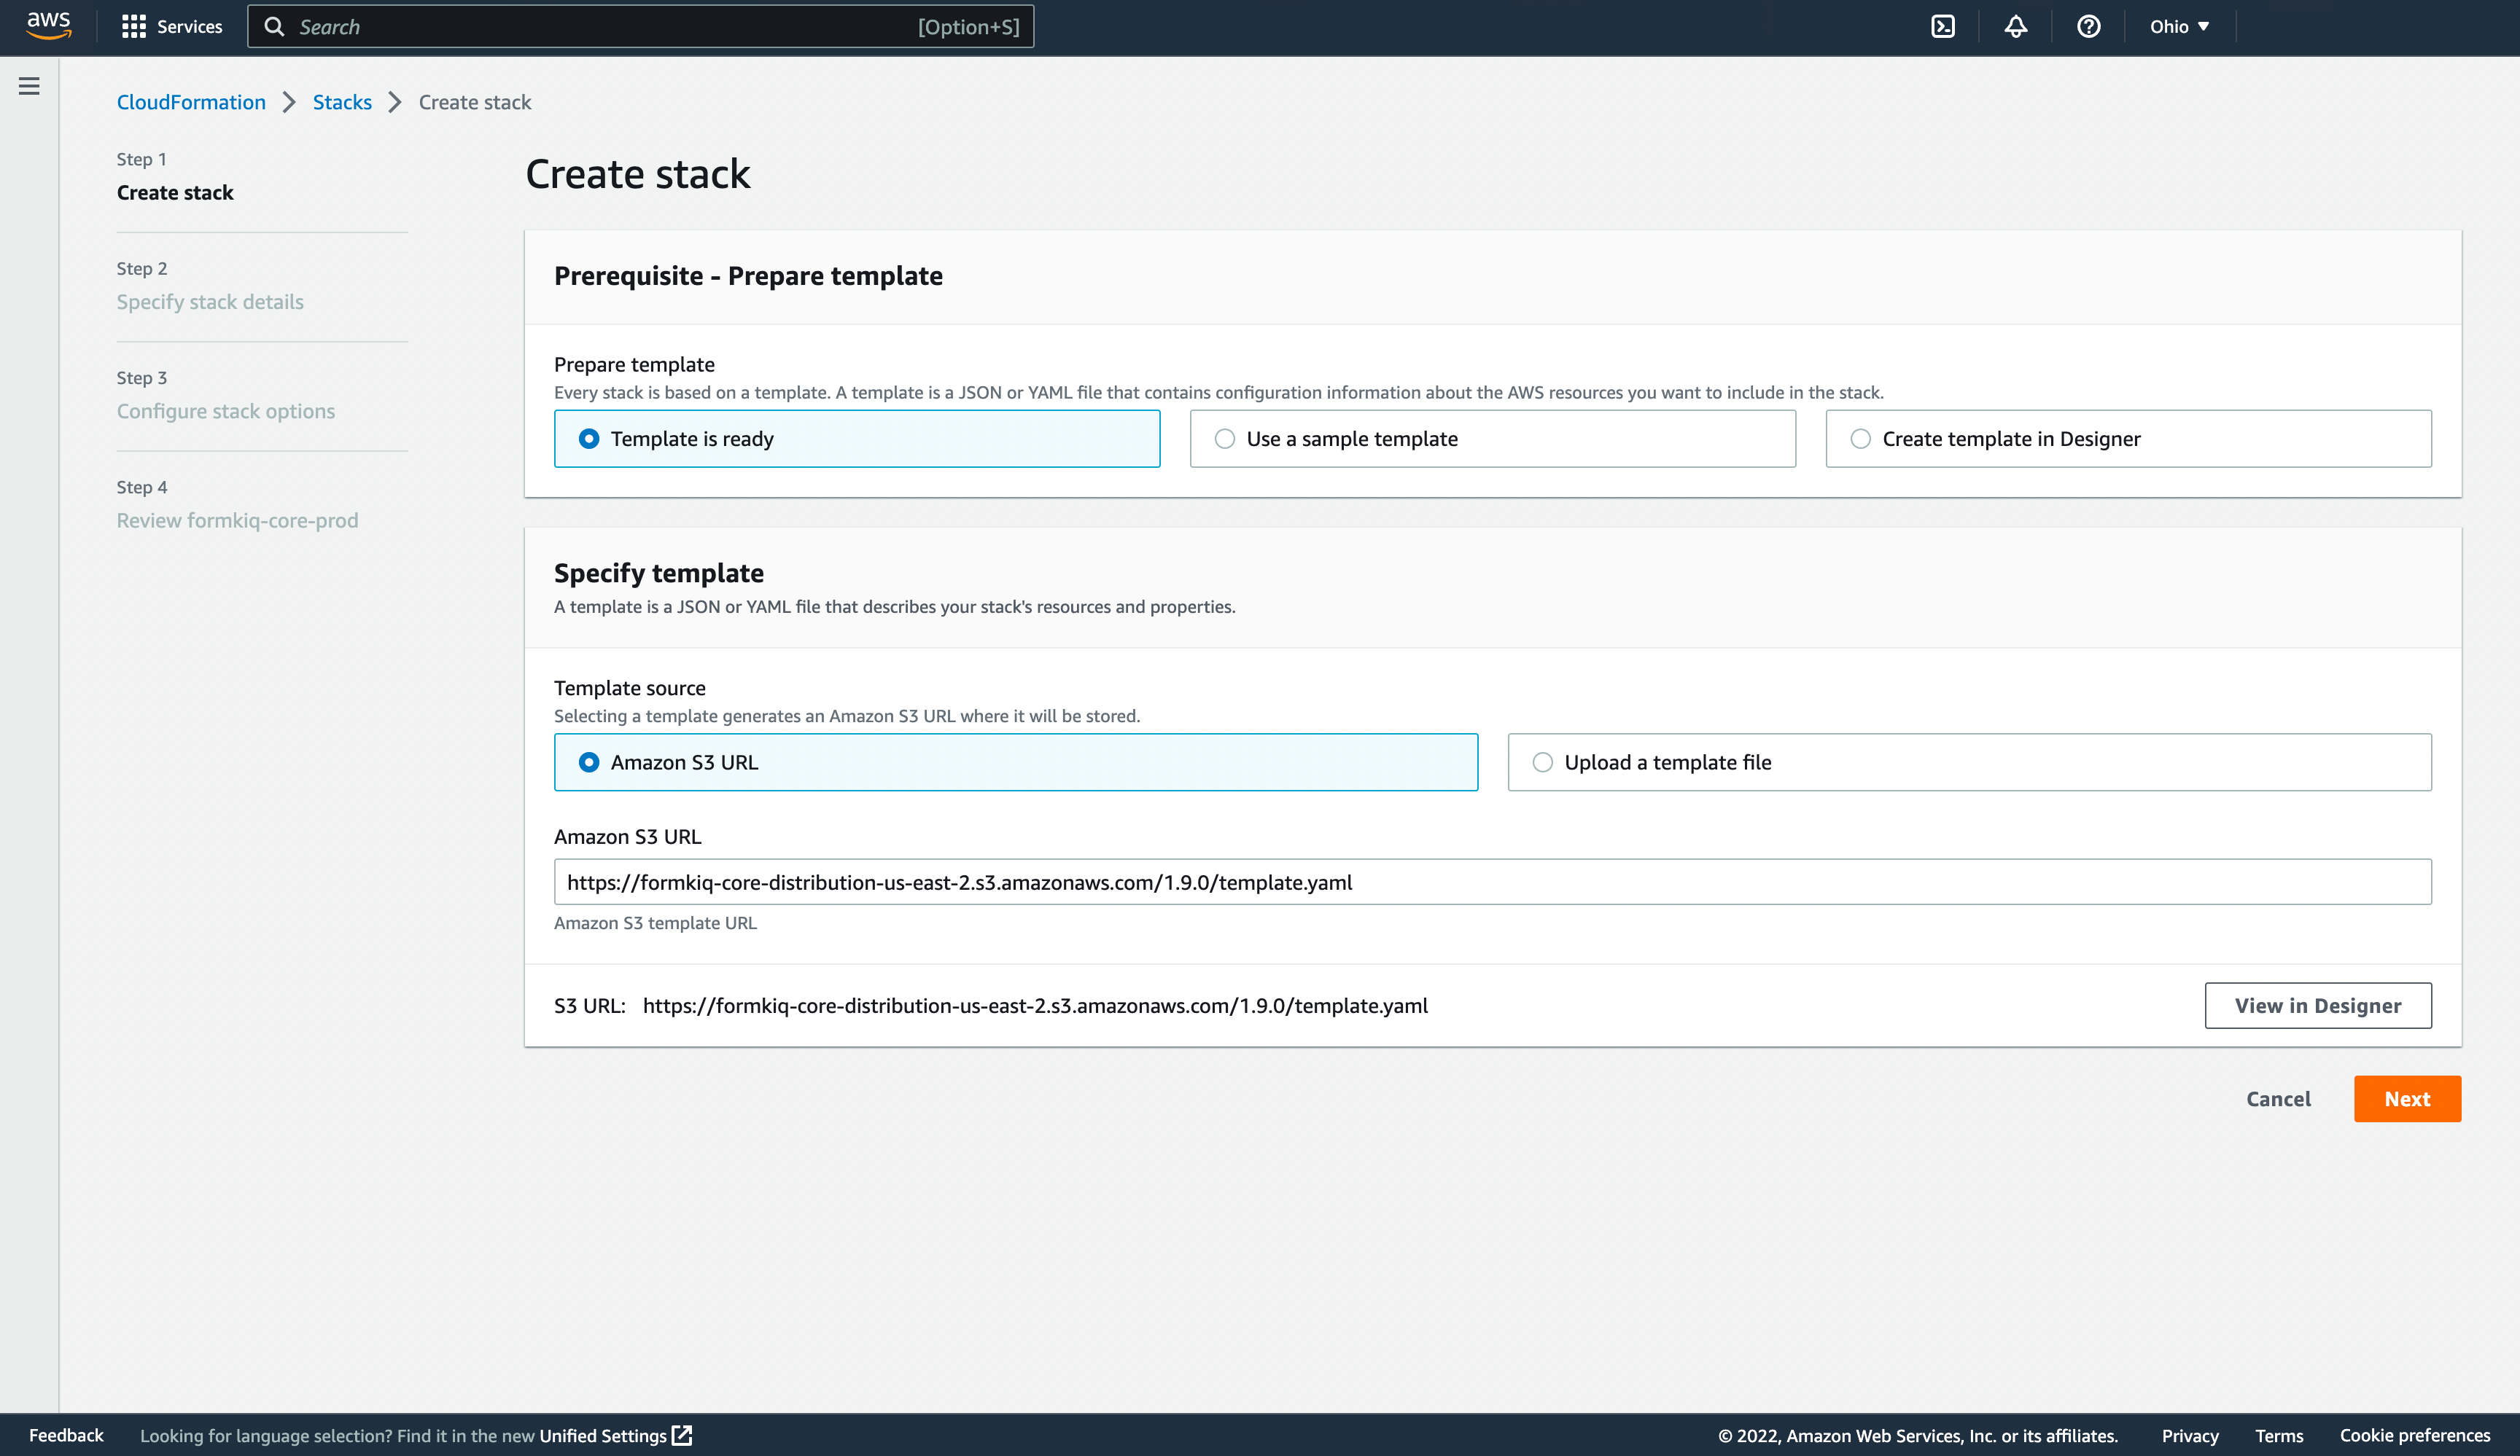Click View in Designer button
The width and height of the screenshot is (2520, 1456).
pos(2318,1006)
